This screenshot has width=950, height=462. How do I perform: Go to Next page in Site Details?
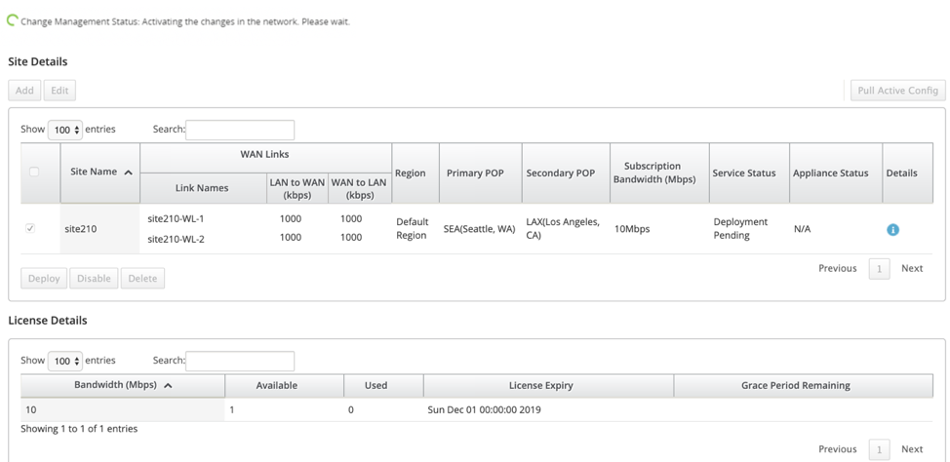pyautogui.click(x=912, y=268)
